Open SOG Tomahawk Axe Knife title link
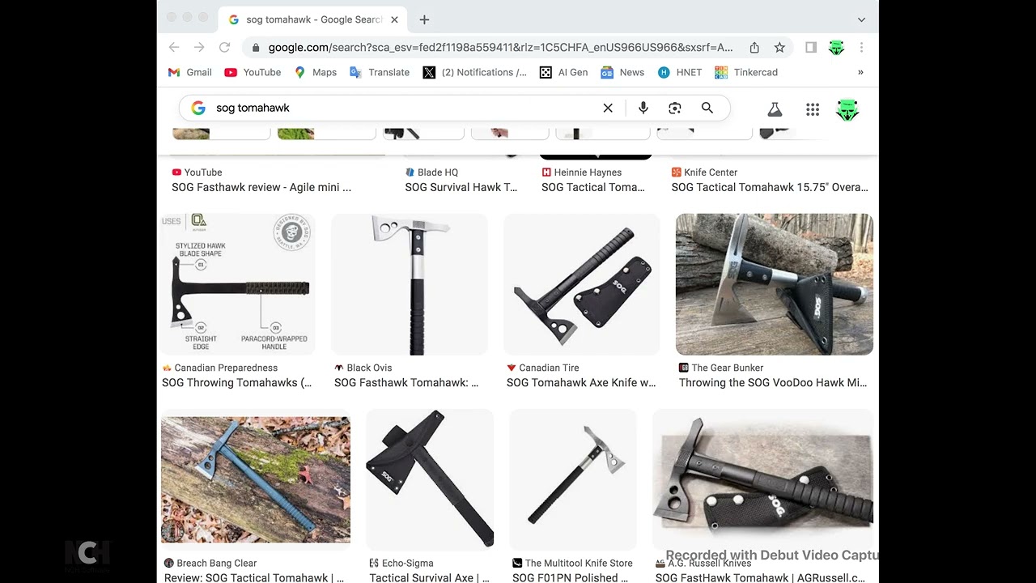The width and height of the screenshot is (1036, 583). [581, 383]
